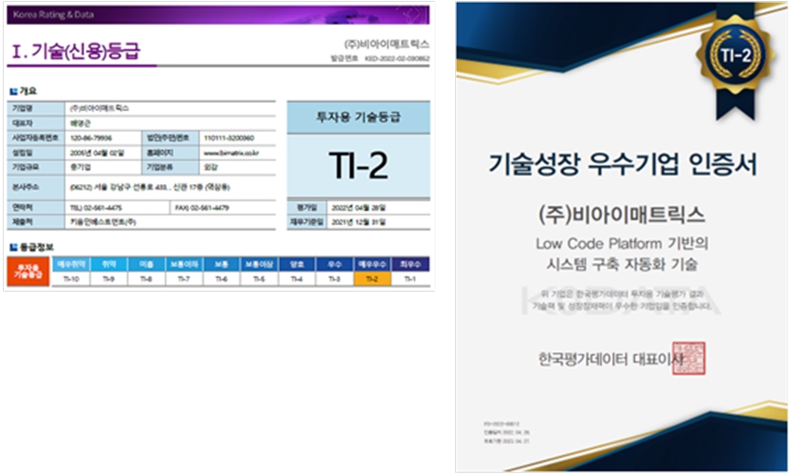
Task: Click the 발급번호 value KED-2022-02-080852
Action: (397, 59)
